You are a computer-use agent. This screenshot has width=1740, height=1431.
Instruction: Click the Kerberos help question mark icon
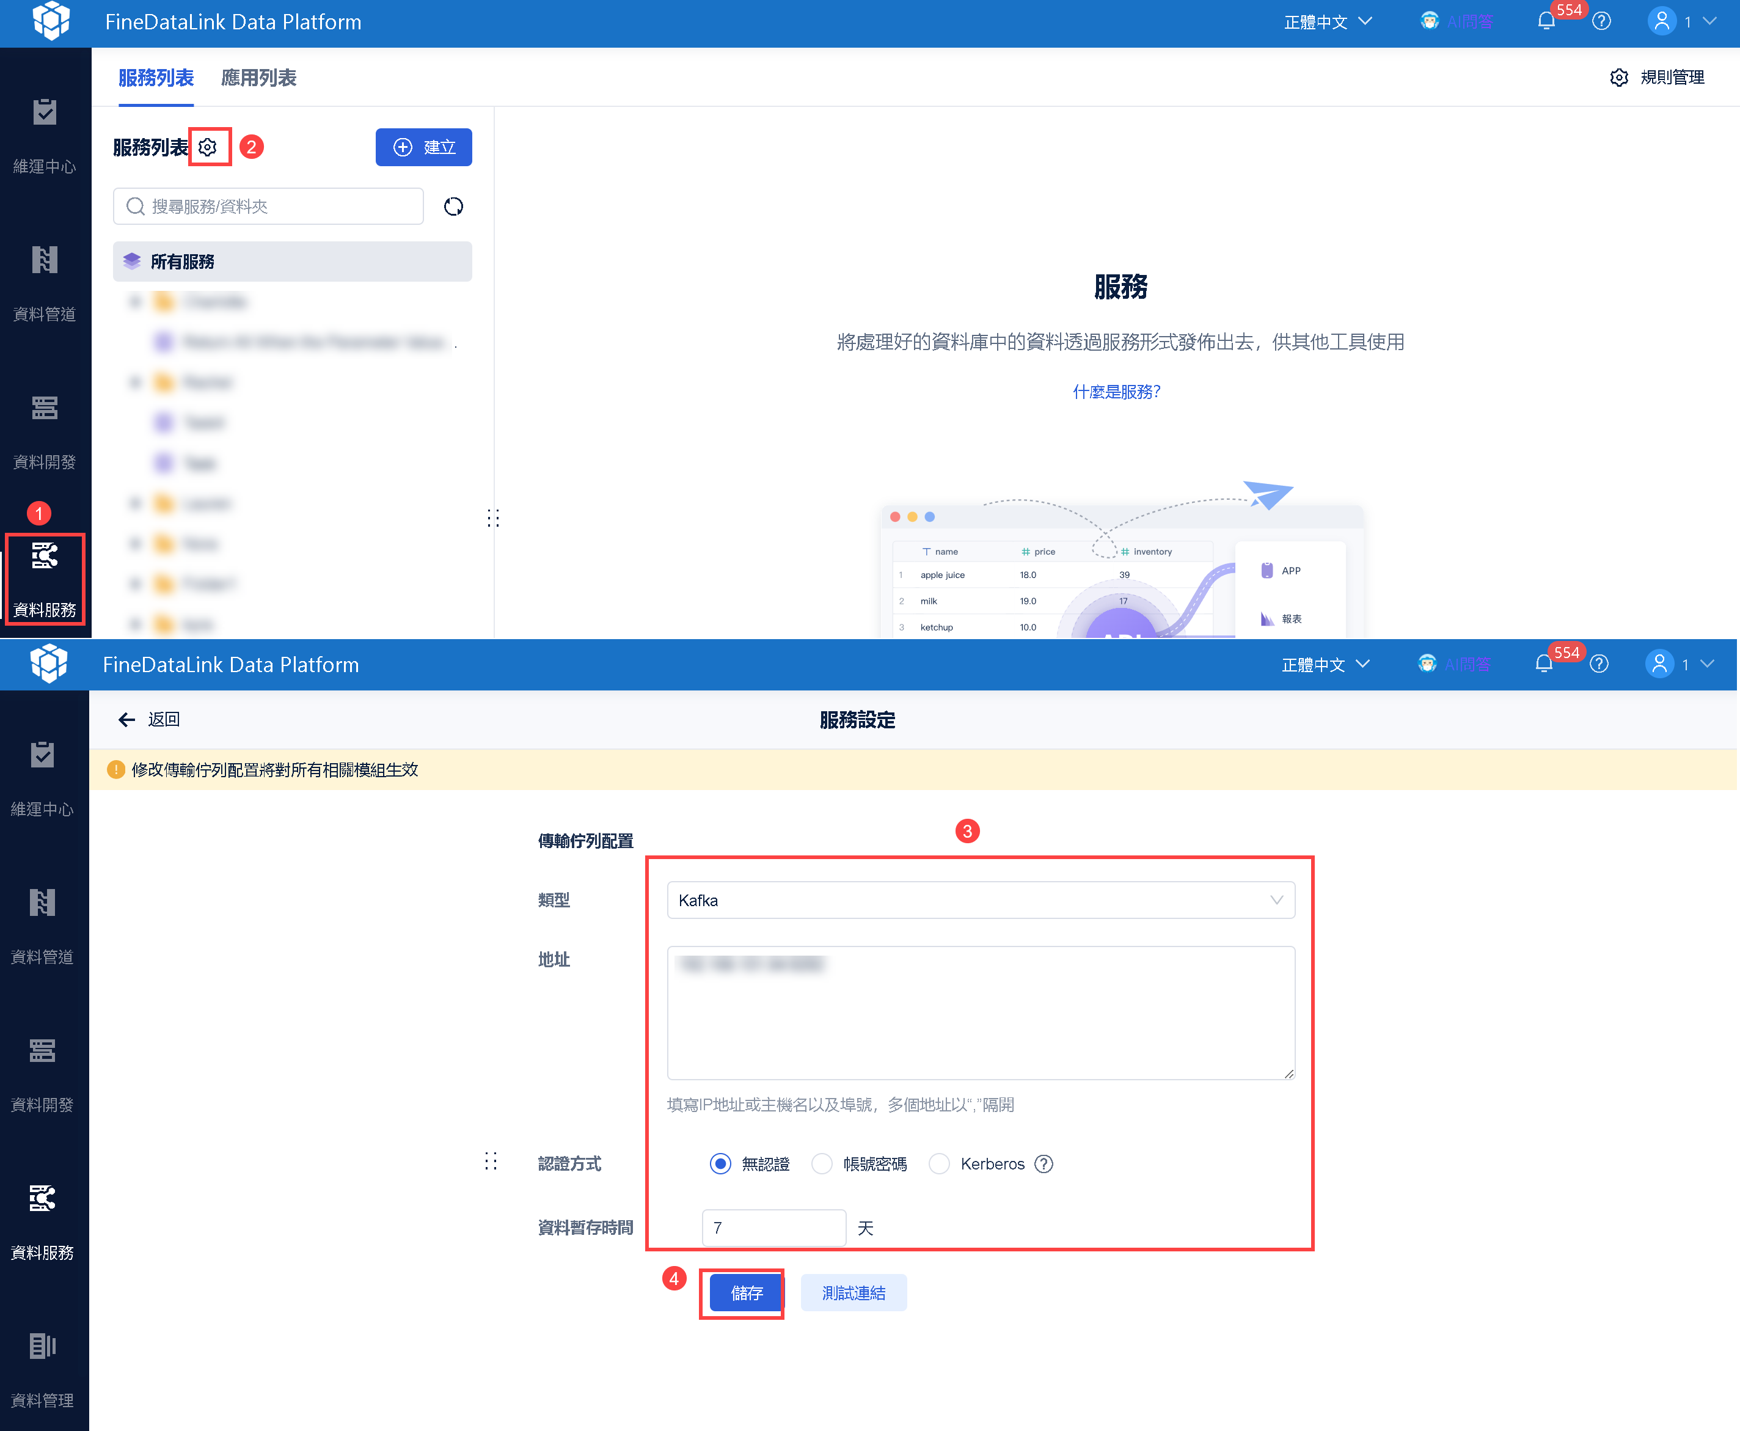(x=1044, y=1164)
